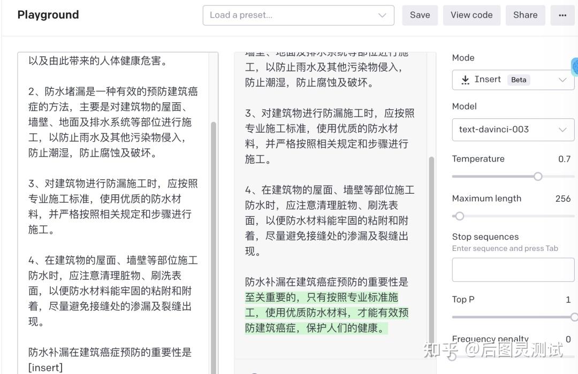Click the Insert mode download-arrow icon

coord(465,79)
